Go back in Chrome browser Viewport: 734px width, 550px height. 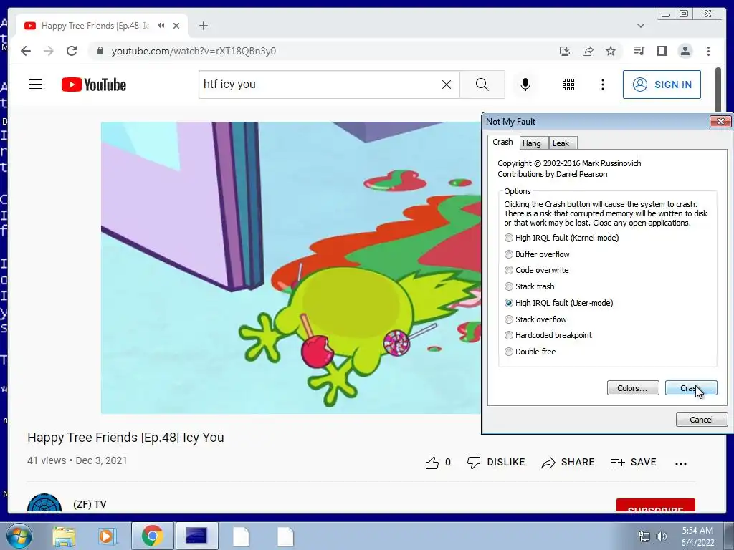click(26, 51)
